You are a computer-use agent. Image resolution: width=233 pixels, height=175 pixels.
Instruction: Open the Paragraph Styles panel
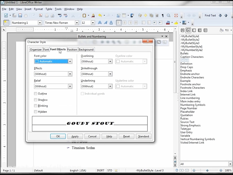click(x=182, y=30)
